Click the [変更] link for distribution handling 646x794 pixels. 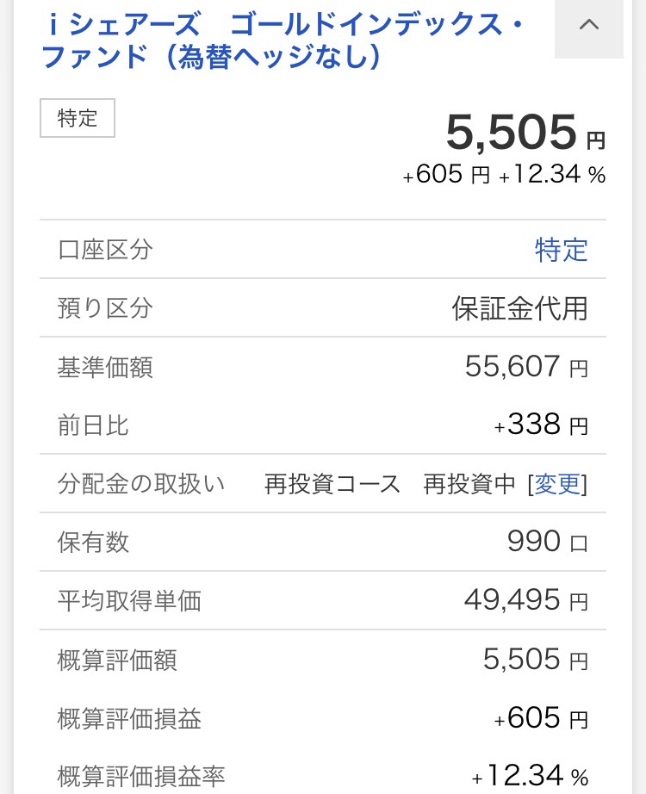558,484
